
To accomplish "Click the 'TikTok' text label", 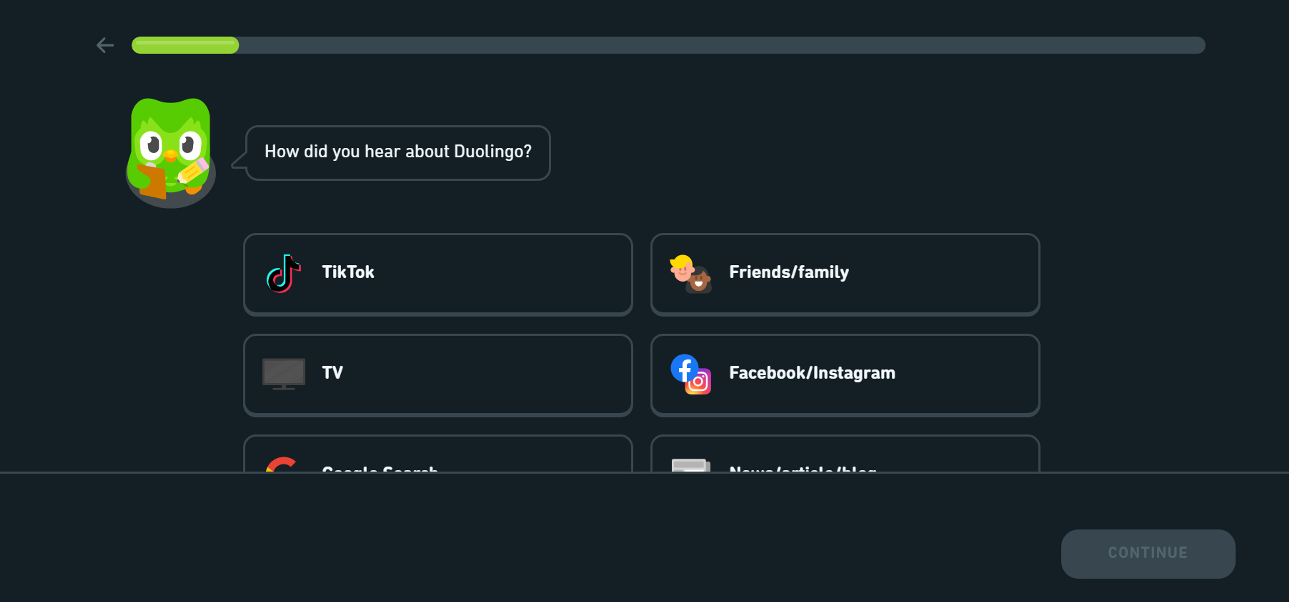I will [348, 272].
